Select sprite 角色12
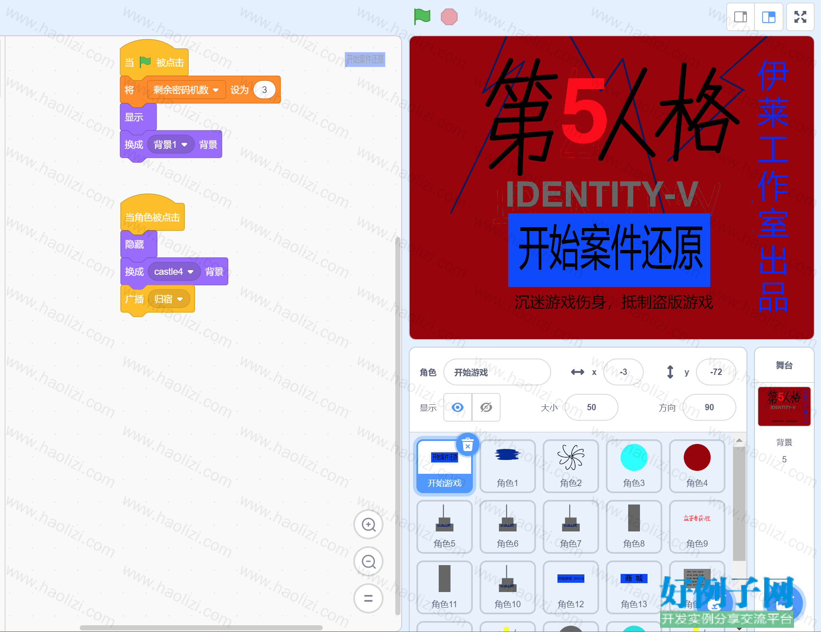The width and height of the screenshot is (821, 632). [571, 587]
